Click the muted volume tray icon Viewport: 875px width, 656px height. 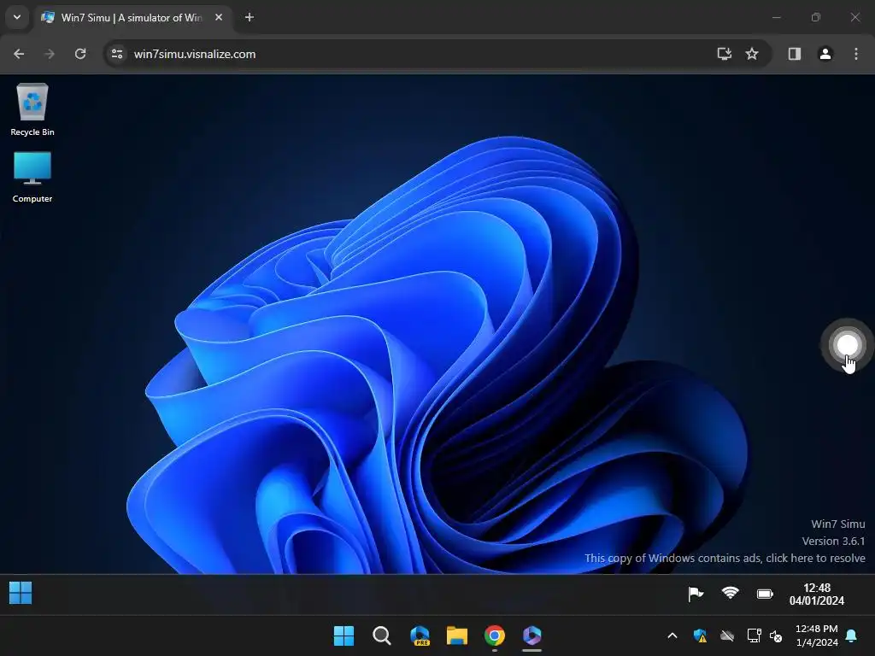[x=776, y=635]
